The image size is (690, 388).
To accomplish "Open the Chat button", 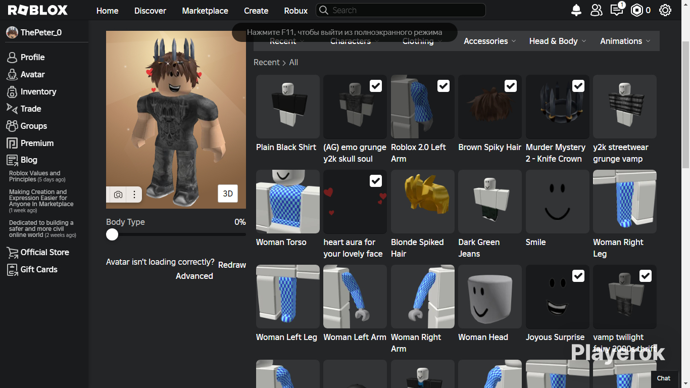I will tap(664, 378).
